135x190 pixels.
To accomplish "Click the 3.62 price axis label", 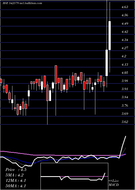I will click(125, 122).
